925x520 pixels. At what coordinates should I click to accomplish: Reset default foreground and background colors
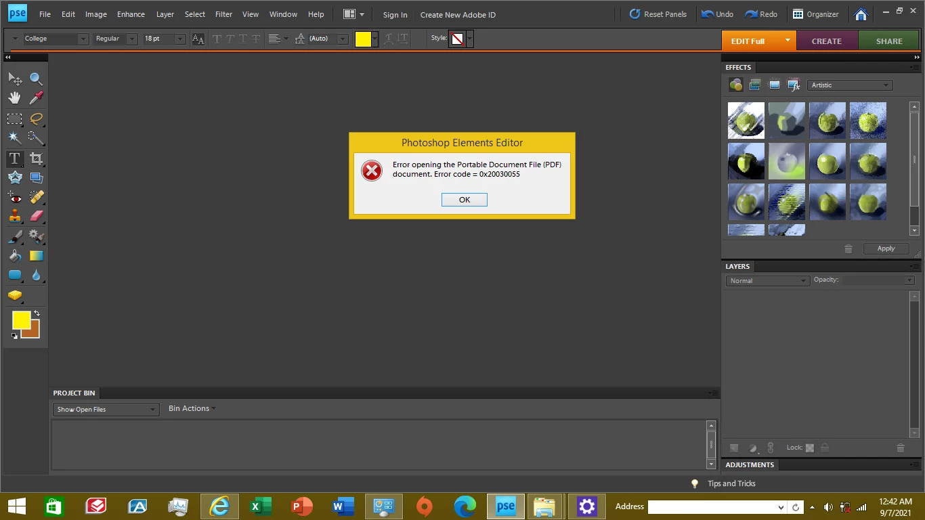(15, 336)
